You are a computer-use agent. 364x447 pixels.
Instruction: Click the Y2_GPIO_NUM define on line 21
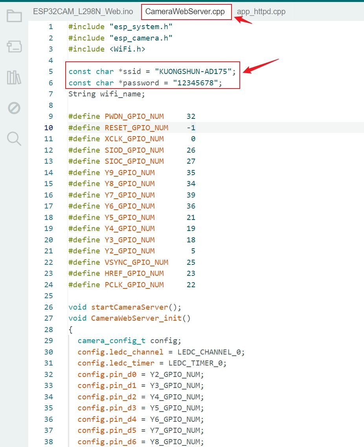130,251
